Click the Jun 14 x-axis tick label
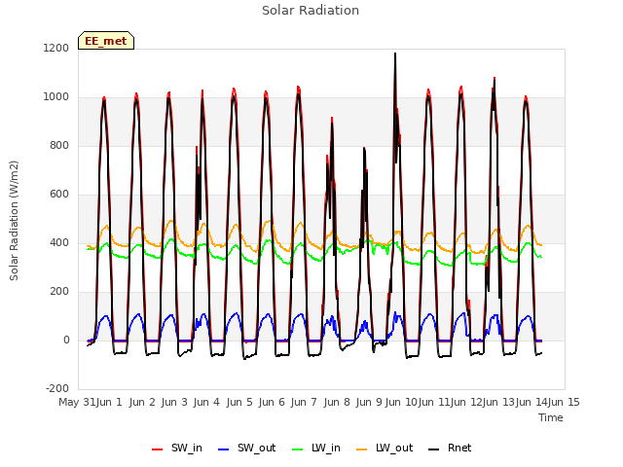Screen dimensions: 623x467 [531, 402]
